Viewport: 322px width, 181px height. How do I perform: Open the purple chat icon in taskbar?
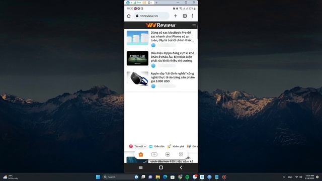[150, 177]
